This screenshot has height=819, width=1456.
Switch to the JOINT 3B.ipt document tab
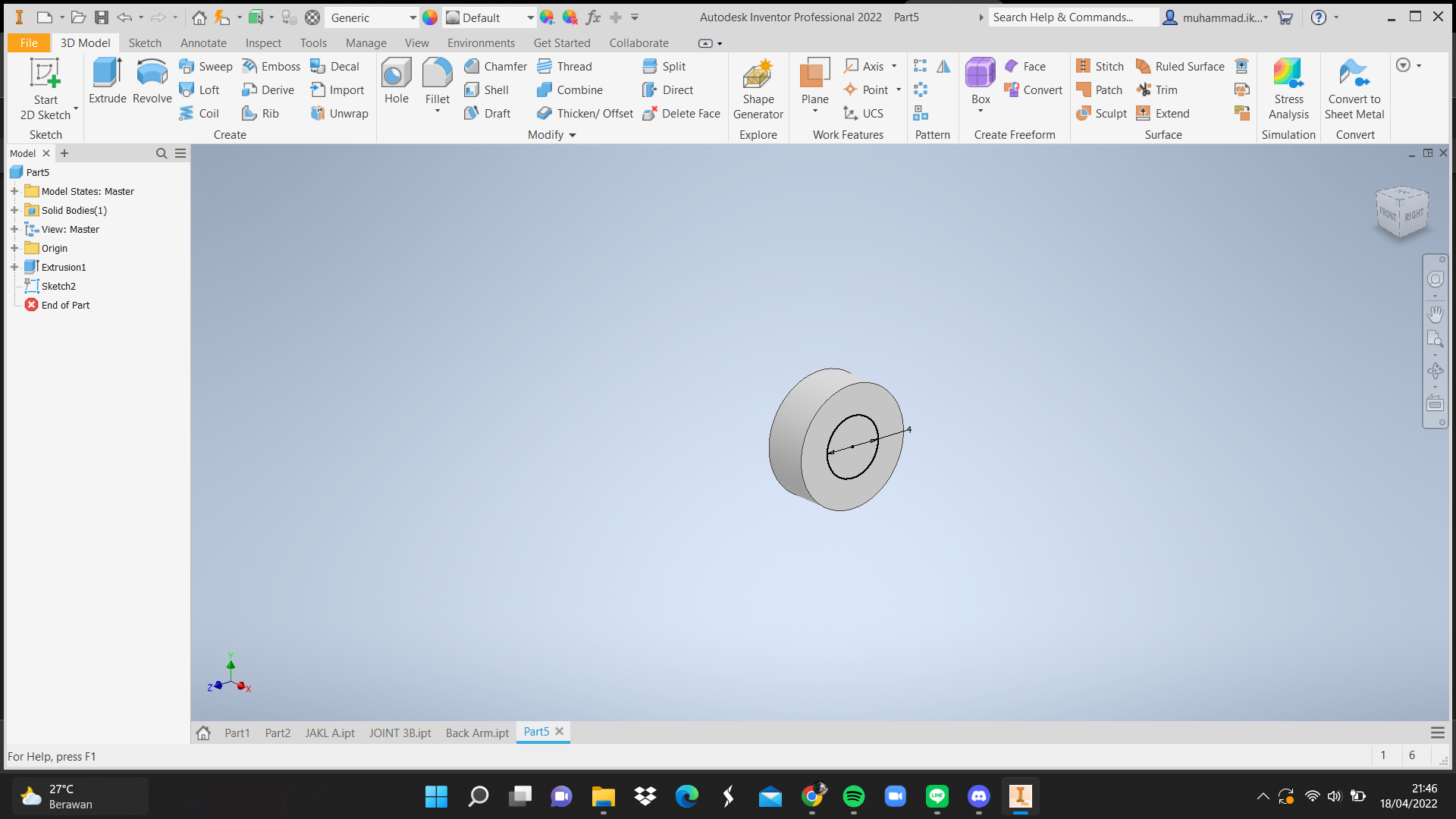(400, 733)
